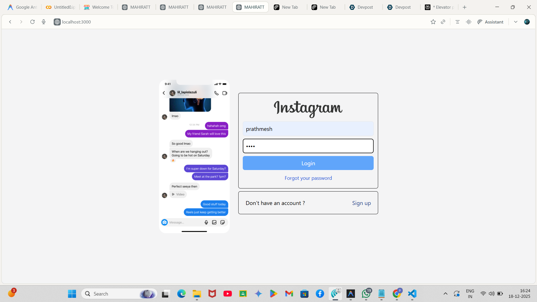Copy page link via chain icon

(x=443, y=22)
